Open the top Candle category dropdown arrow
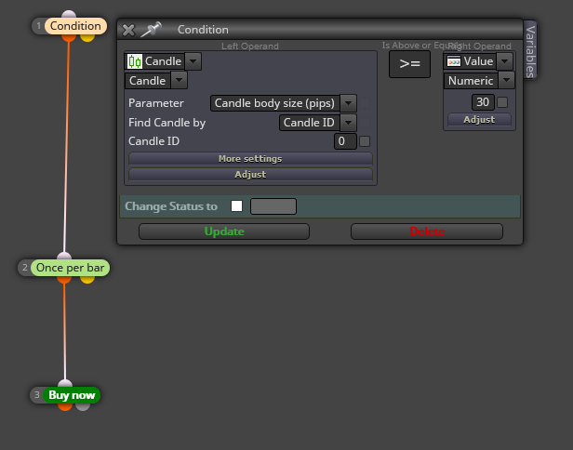 (193, 61)
